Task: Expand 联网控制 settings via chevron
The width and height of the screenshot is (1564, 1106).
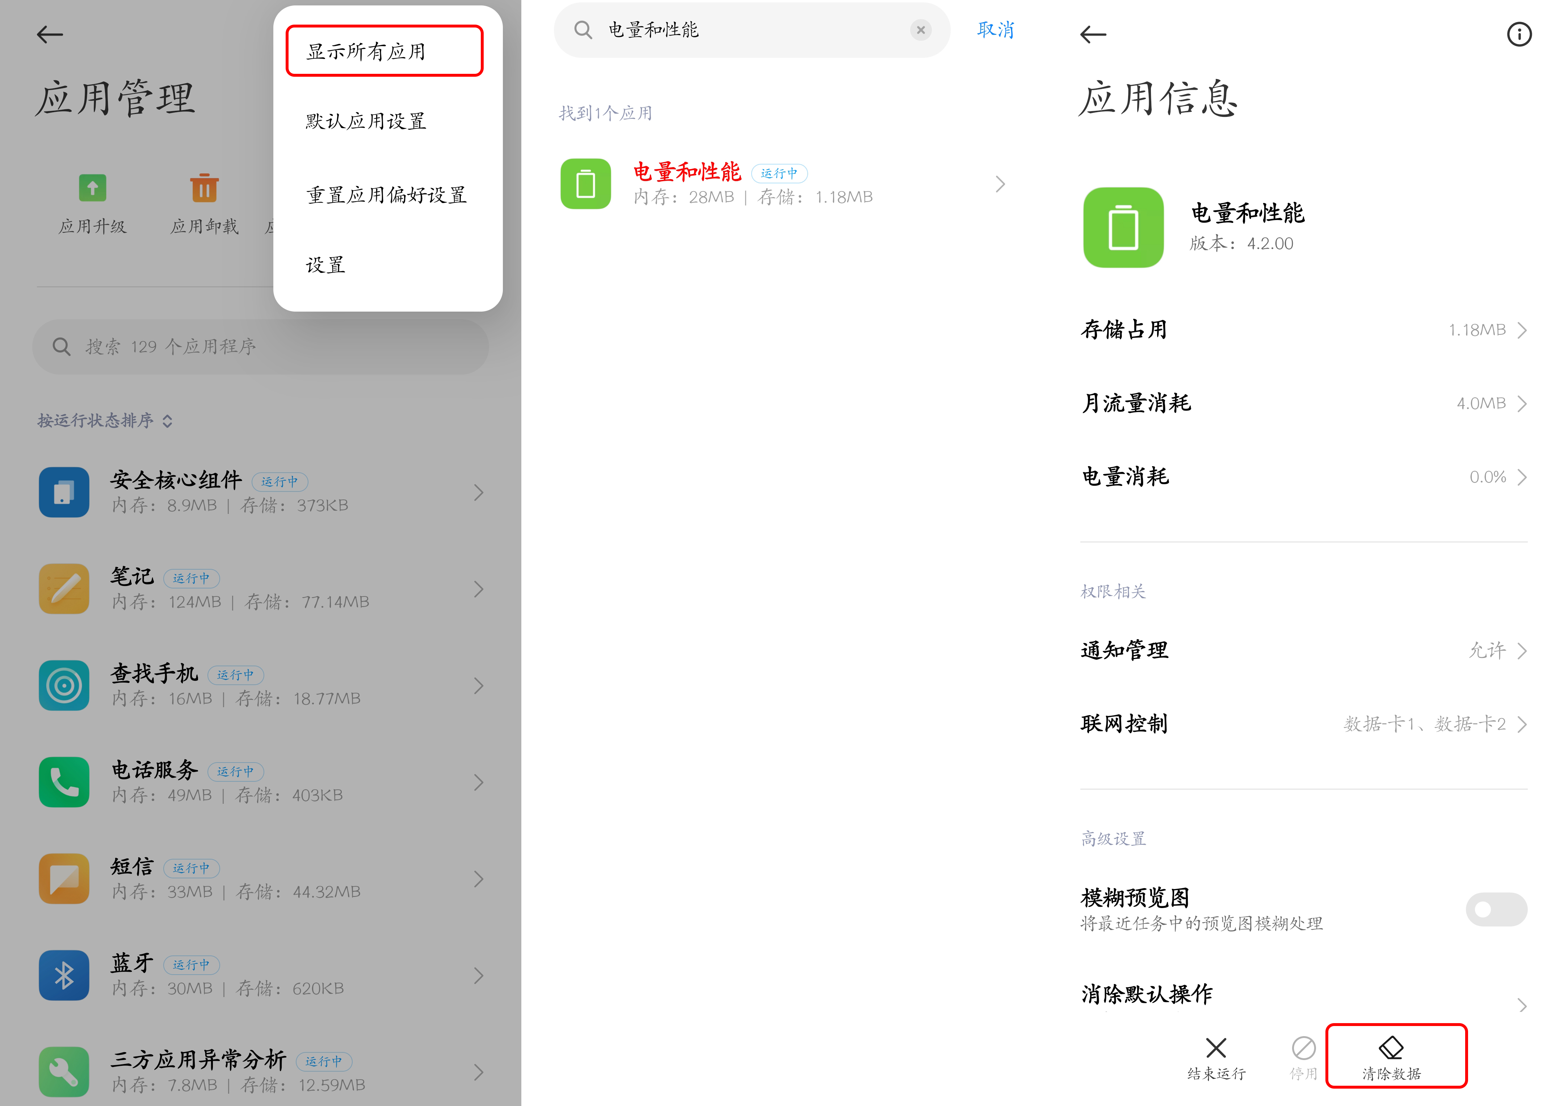Action: coord(1522,724)
